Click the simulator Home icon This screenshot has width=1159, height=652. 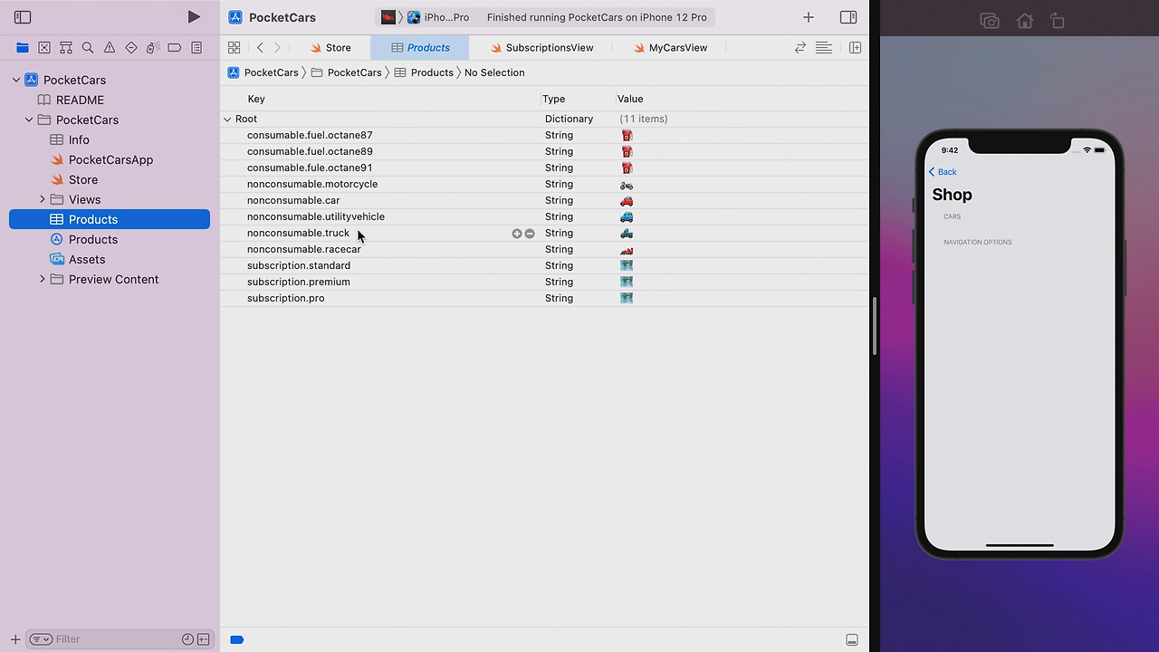(1025, 21)
